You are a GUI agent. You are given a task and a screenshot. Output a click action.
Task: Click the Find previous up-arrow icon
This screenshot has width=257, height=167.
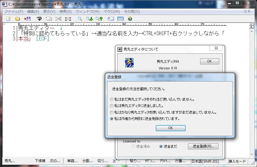tap(99, 19)
